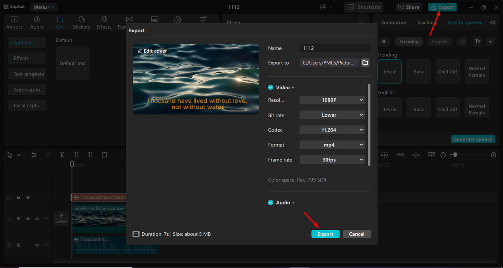503x268 pixels.
Task: Select the English voice filter chip
Action: pos(440,41)
